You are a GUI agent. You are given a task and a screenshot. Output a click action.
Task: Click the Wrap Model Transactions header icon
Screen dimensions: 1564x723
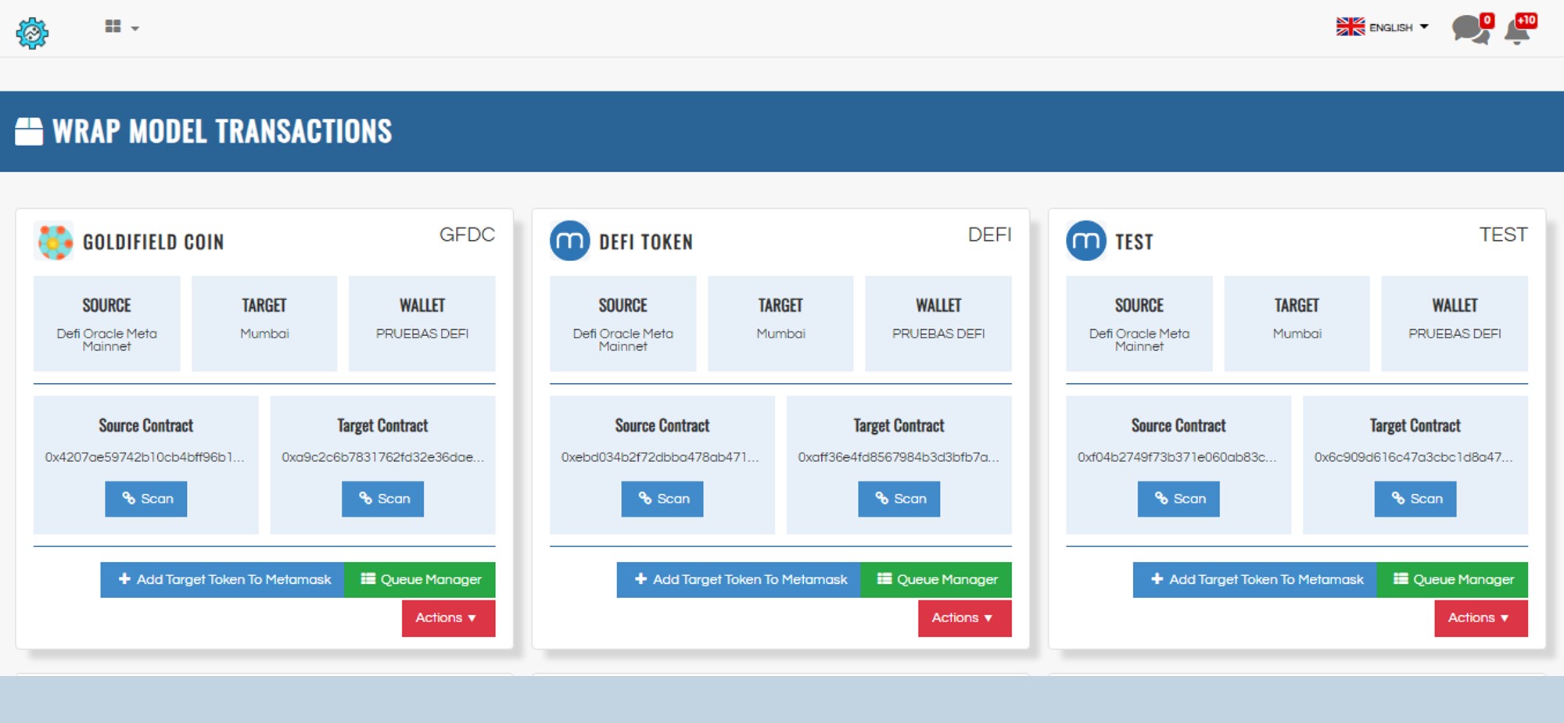29,131
